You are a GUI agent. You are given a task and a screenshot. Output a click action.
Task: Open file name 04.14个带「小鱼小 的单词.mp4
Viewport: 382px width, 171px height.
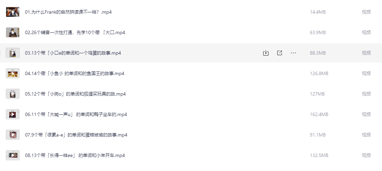tap(75, 73)
